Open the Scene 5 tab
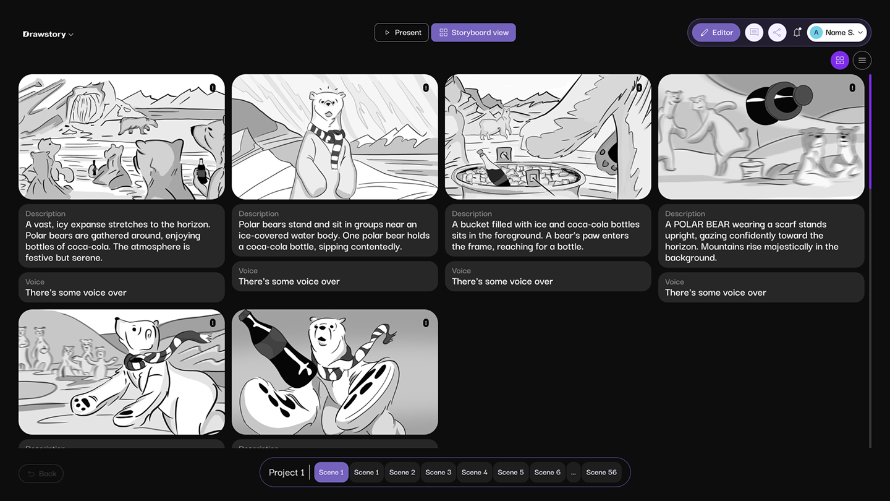The width and height of the screenshot is (890, 501). click(511, 473)
